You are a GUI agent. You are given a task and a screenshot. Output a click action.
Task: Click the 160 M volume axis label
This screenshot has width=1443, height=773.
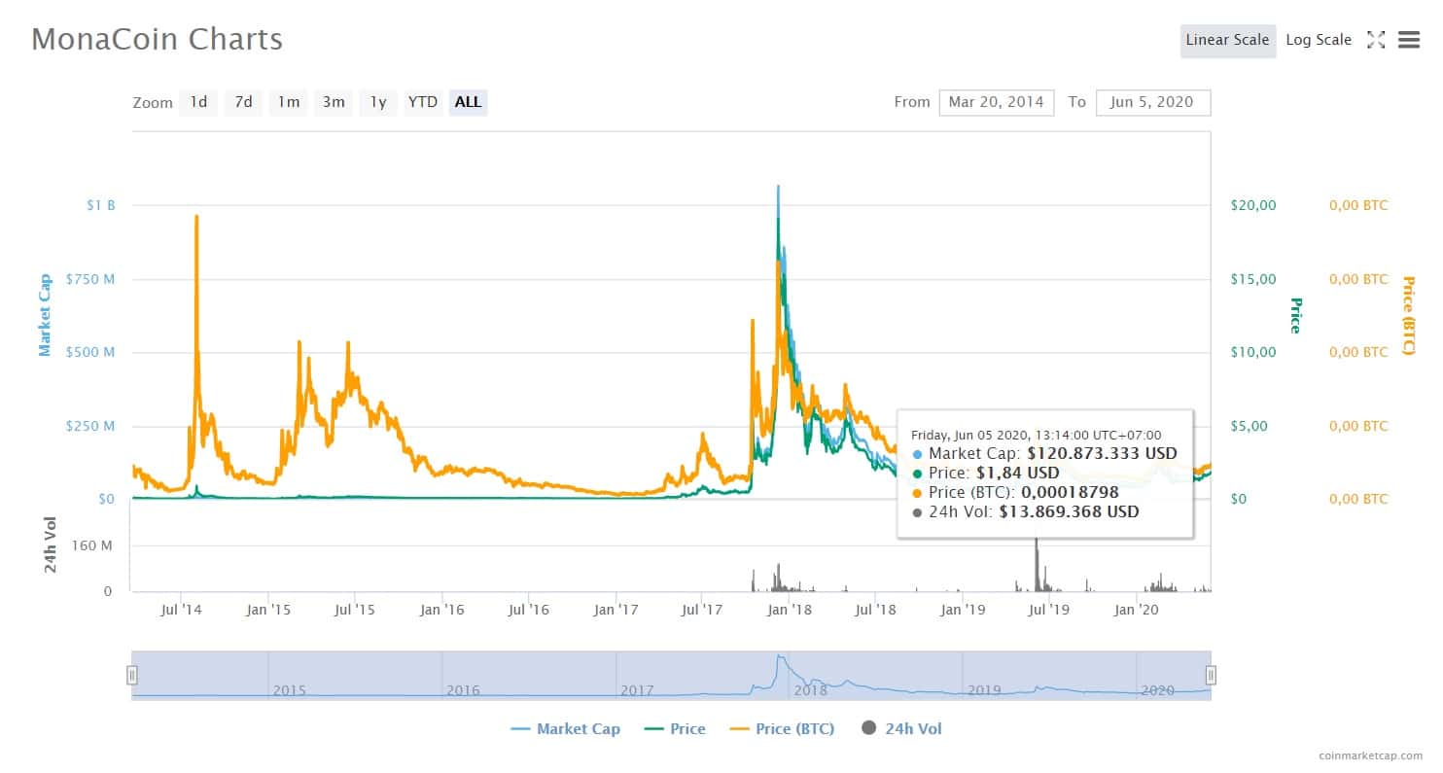tap(92, 545)
